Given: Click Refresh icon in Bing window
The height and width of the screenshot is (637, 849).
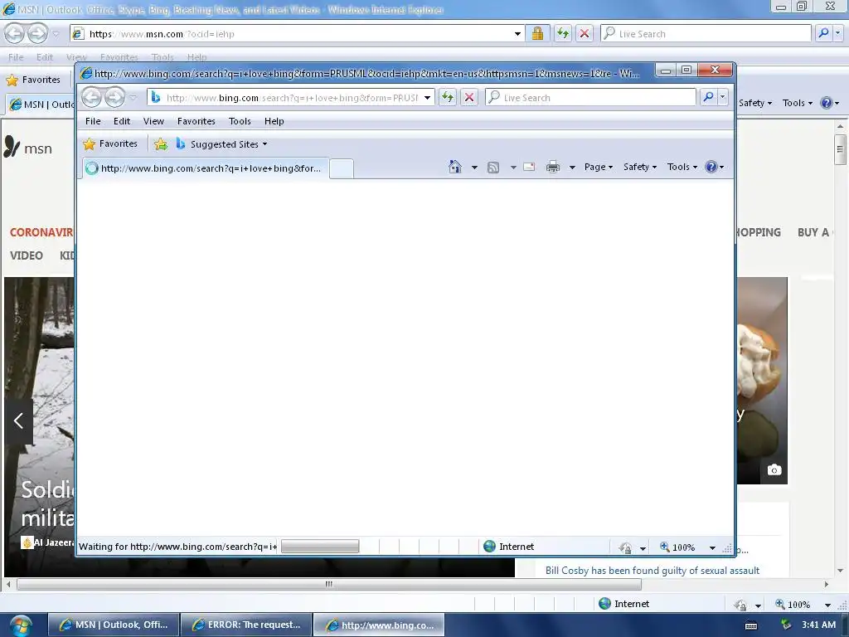Looking at the screenshot, I should (447, 98).
